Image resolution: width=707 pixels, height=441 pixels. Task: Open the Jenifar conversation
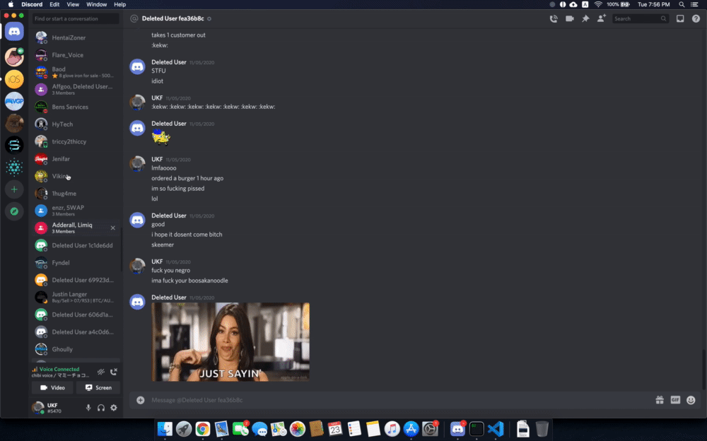click(76, 159)
